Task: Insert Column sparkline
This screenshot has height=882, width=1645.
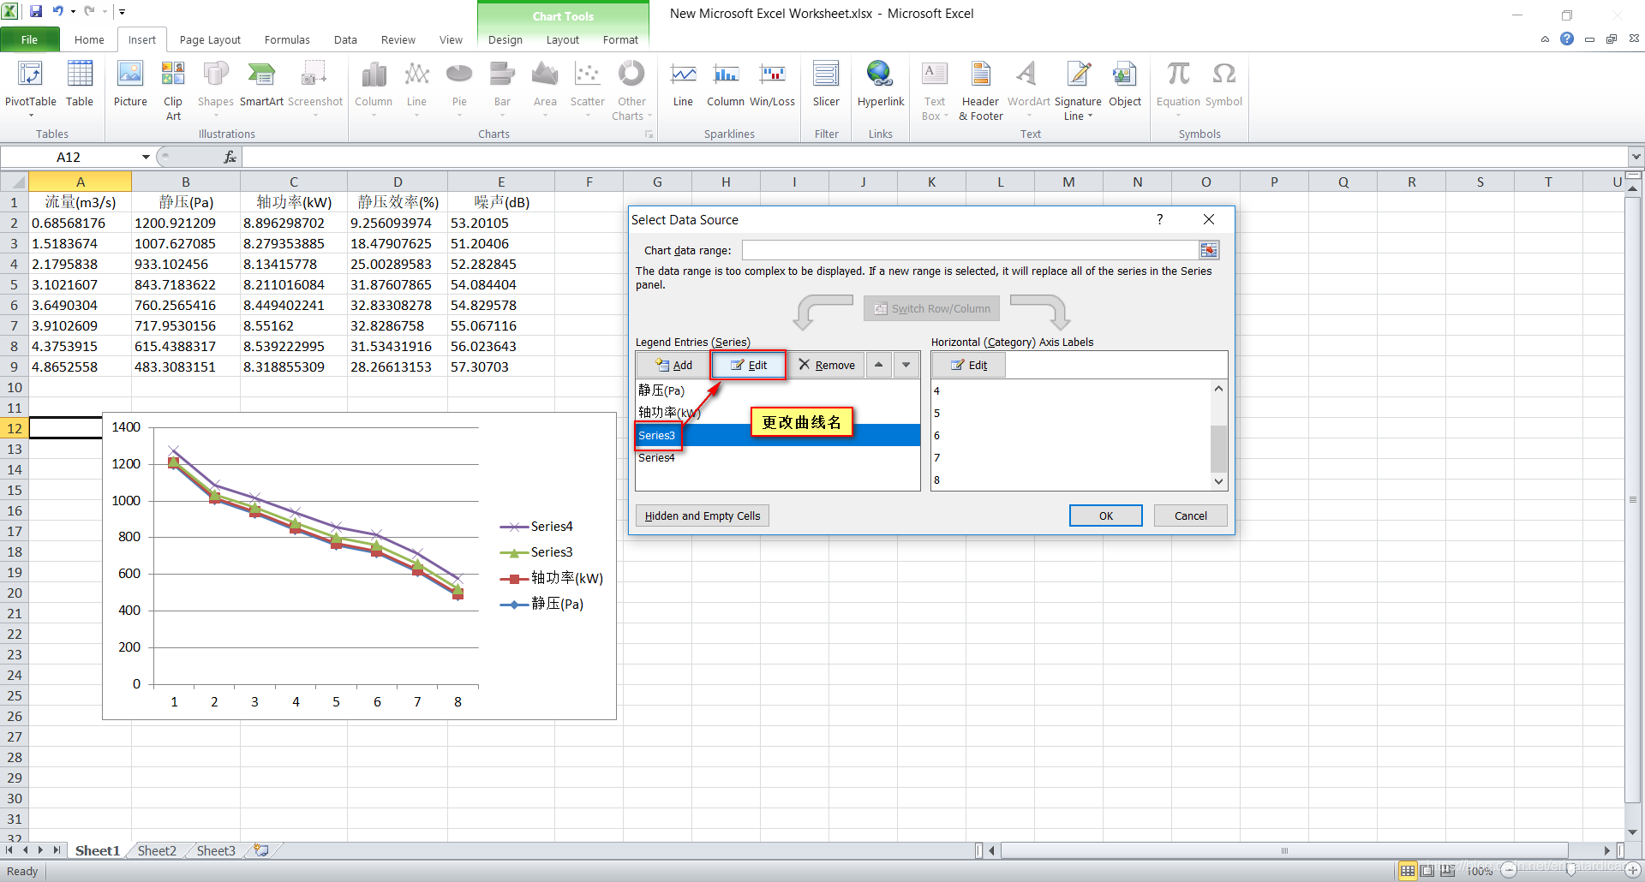Action: (726, 84)
